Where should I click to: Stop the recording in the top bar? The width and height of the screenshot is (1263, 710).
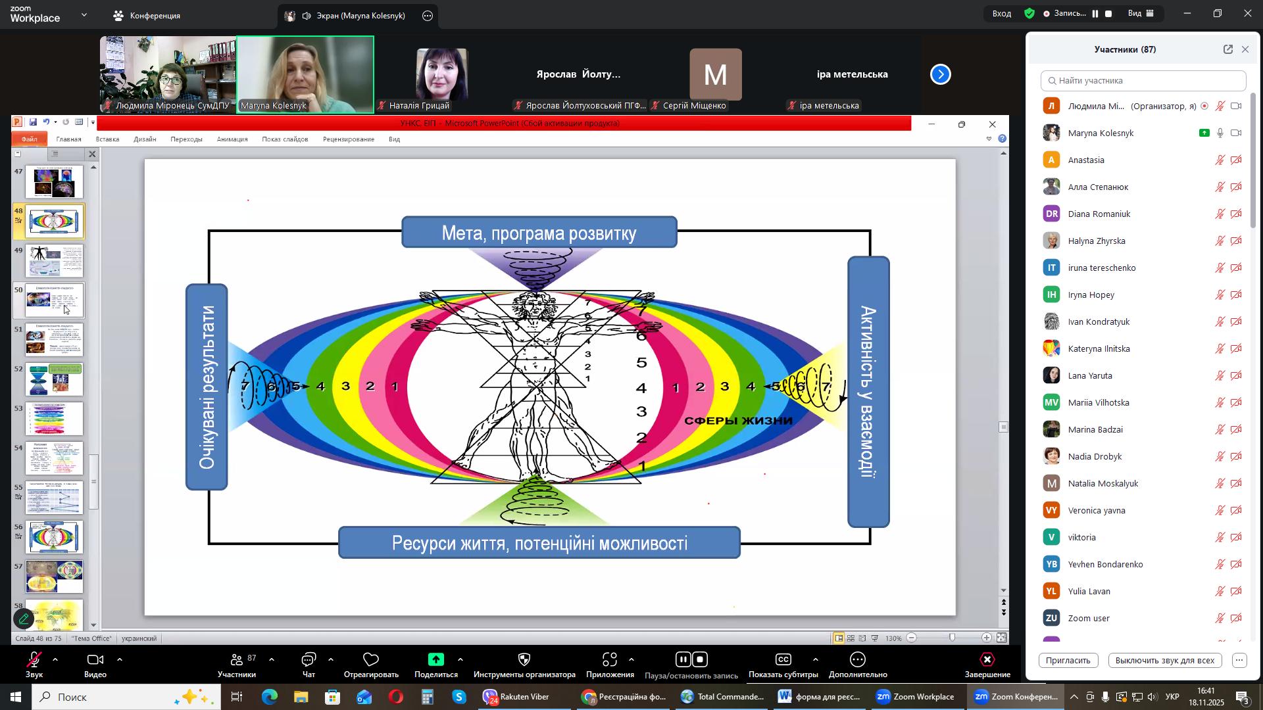[x=1108, y=14]
